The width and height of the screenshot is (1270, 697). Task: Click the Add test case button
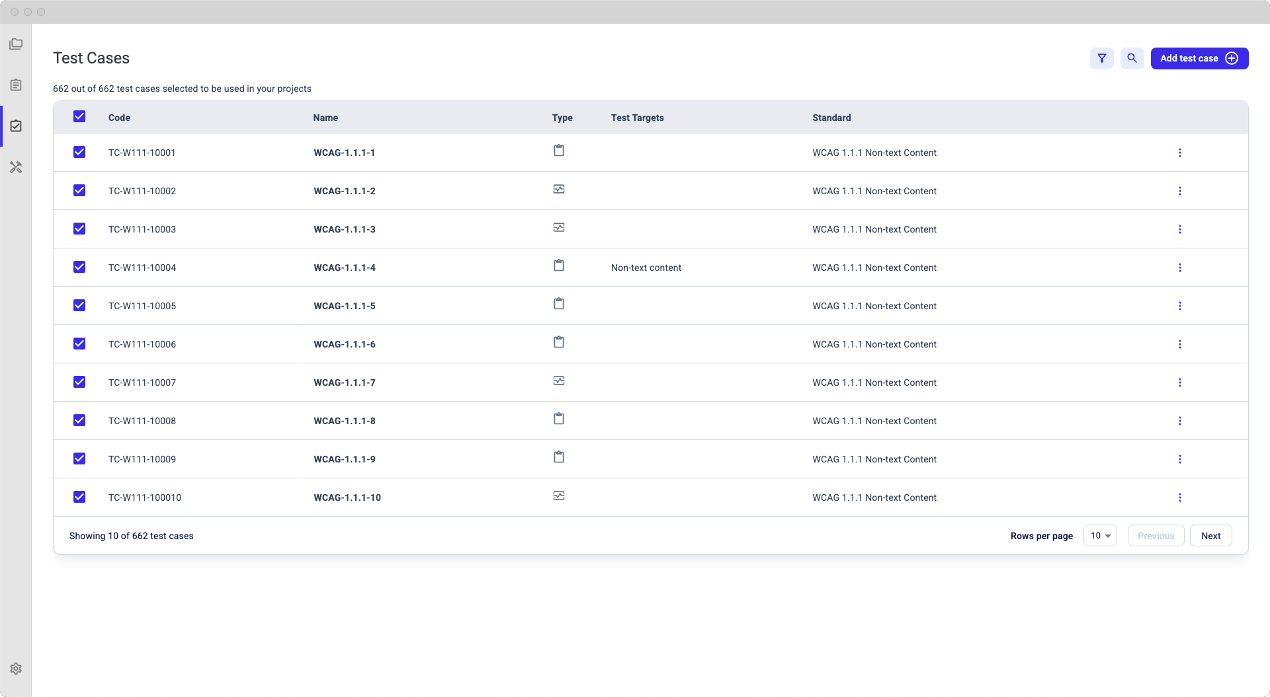point(1199,58)
